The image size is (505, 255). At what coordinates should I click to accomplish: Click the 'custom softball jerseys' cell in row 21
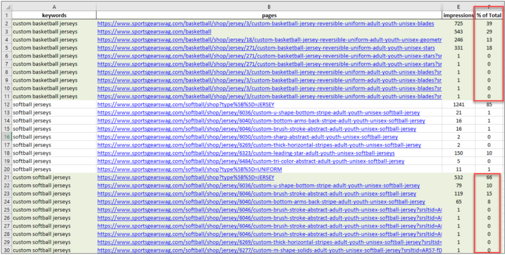tap(54, 177)
